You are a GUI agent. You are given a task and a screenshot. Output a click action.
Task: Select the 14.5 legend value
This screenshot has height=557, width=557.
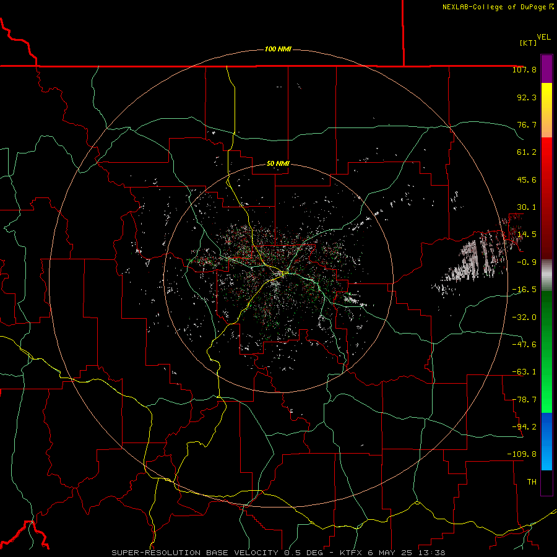pyautogui.click(x=527, y=235)
